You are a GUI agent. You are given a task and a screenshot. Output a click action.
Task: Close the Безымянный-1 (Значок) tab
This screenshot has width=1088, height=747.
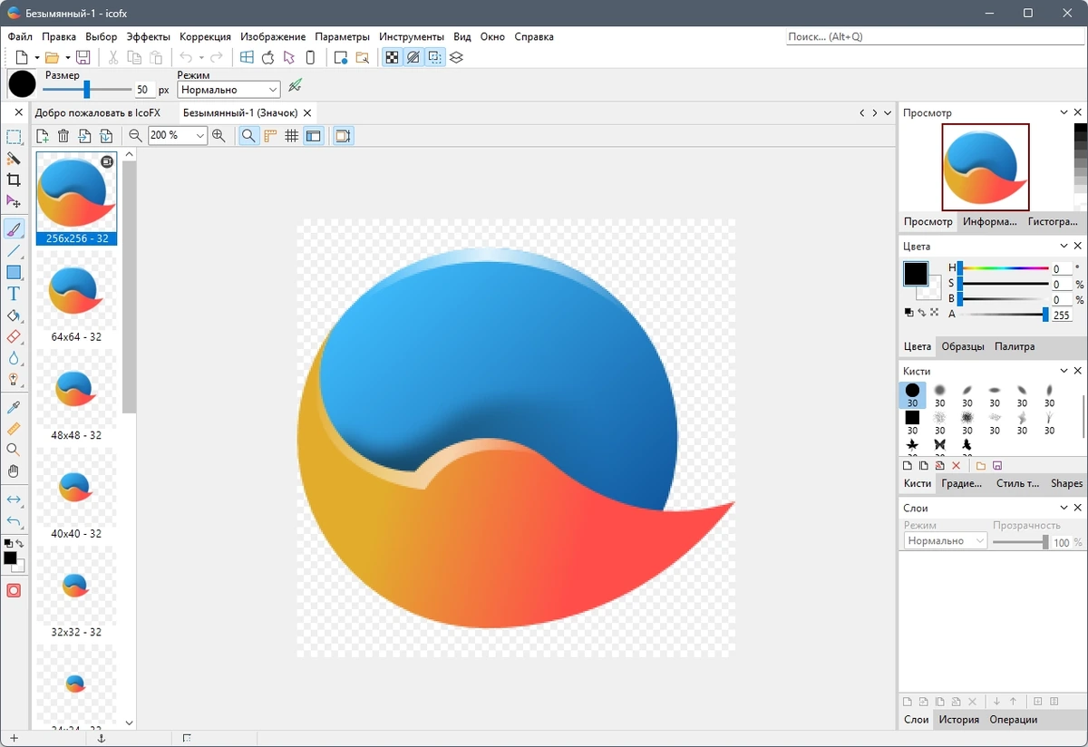pyautogui.click(x=307, y=113)
